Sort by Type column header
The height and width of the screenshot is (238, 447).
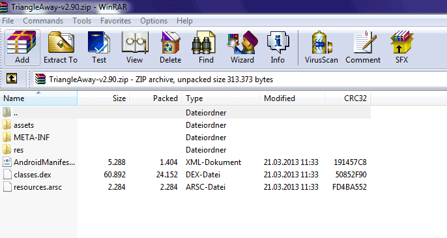coord(221,98)
